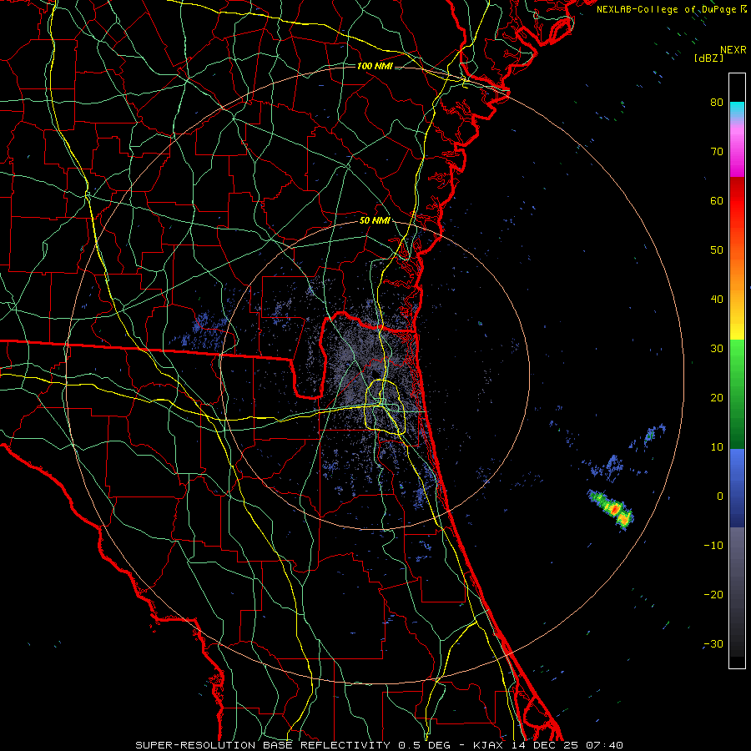This screenshot has width=751, height=751.
Task: Click the NEXLAB-College of DuPage label
Action: coord(666,9)
